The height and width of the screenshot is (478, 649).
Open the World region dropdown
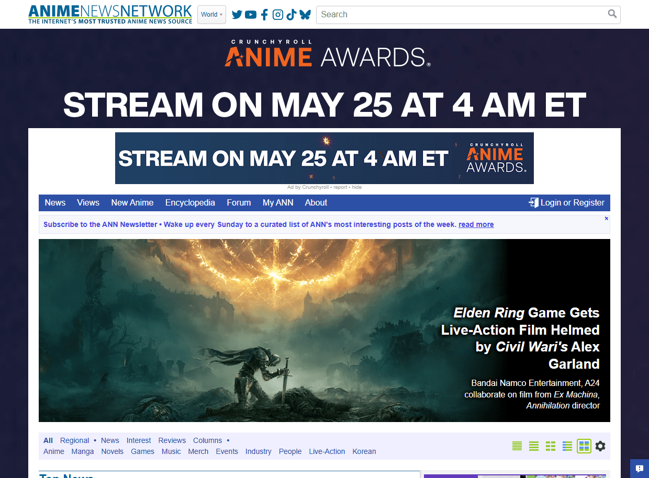click(211, 15)
